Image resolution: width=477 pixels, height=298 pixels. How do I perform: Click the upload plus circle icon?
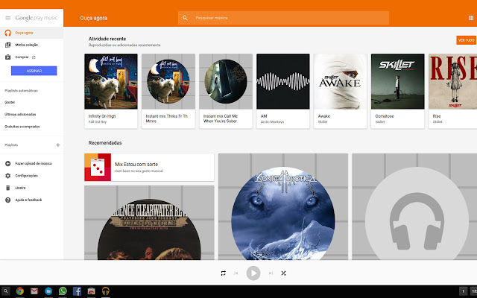pyautogui.click(x=8, y=164)
